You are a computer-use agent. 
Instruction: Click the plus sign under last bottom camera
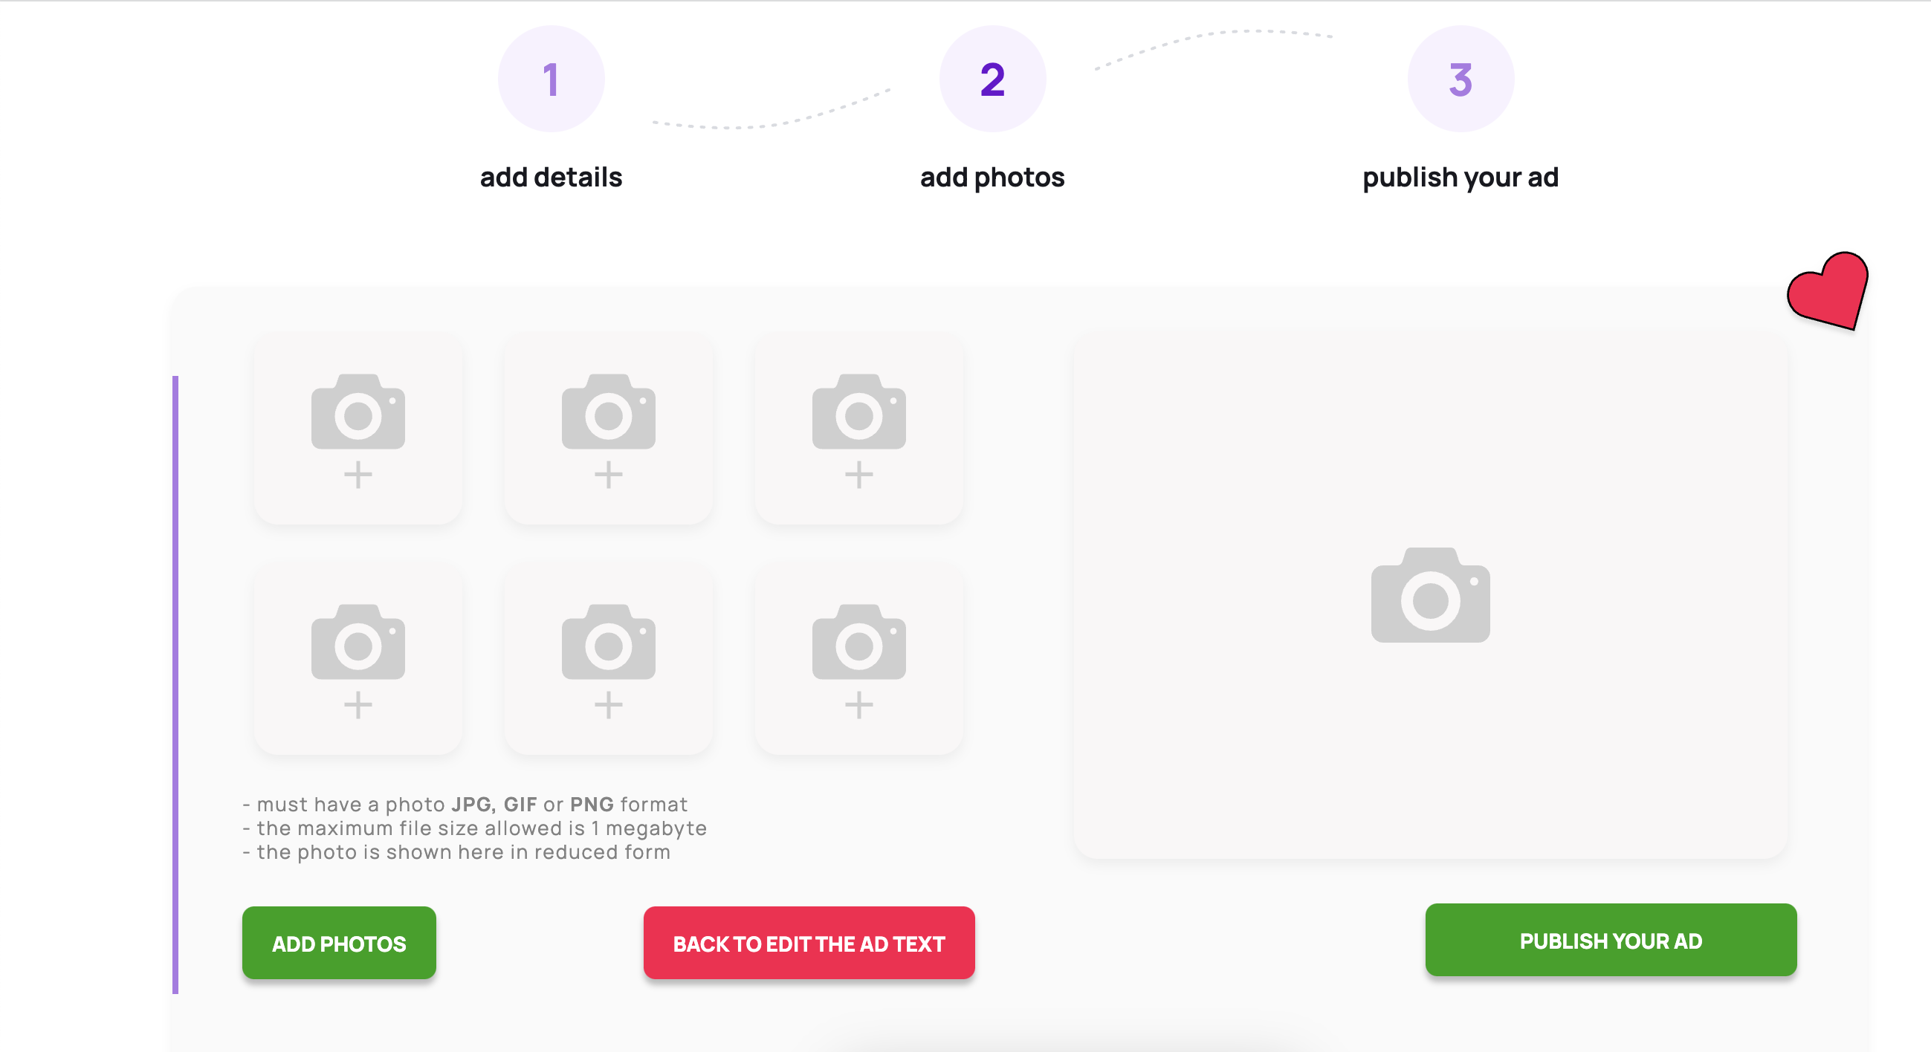858,705
